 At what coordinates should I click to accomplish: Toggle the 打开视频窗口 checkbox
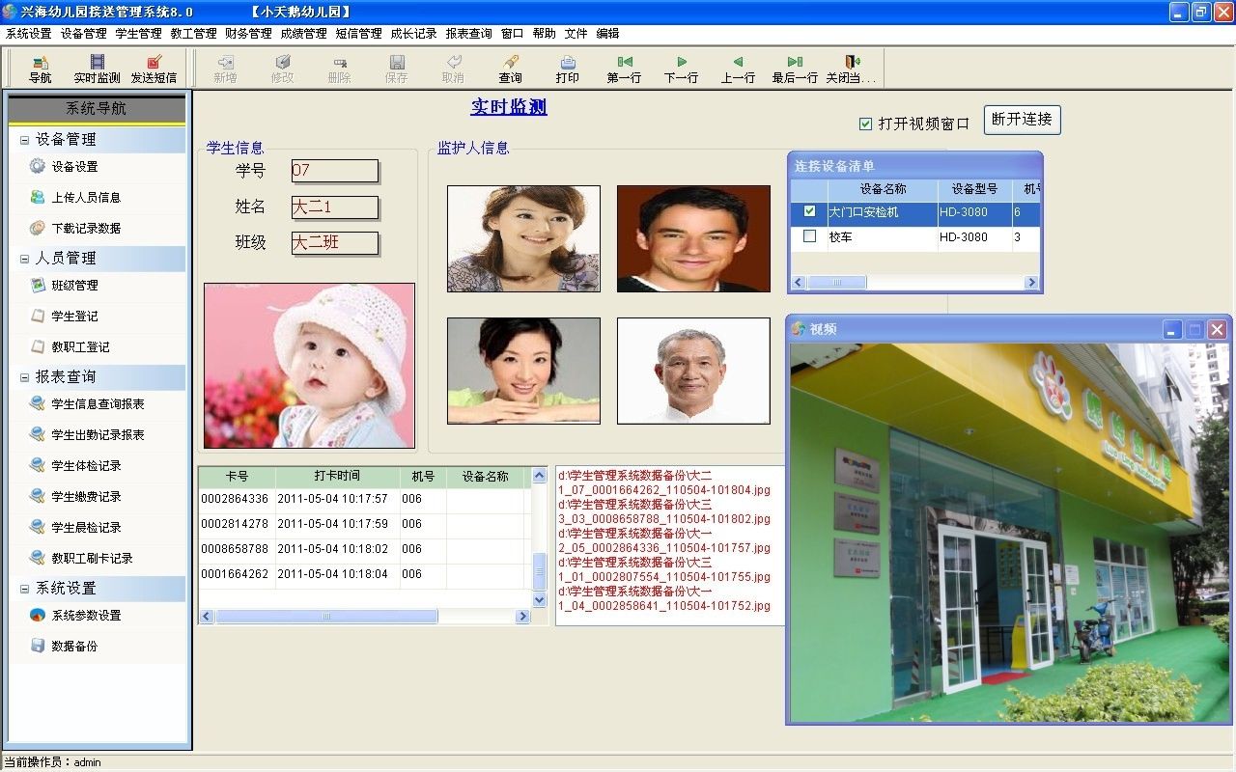865,124
